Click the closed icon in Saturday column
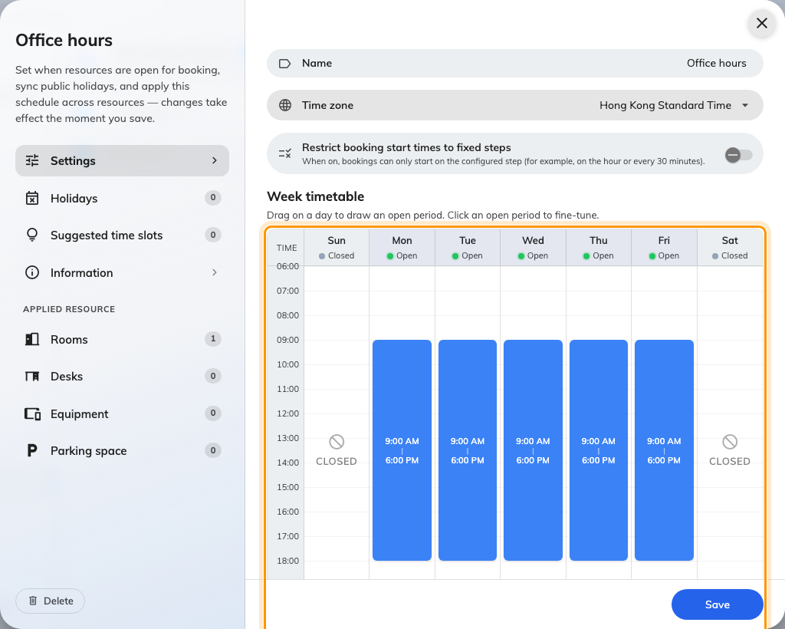The width and height of the screenshot is (785, 629). click(730, 442)
